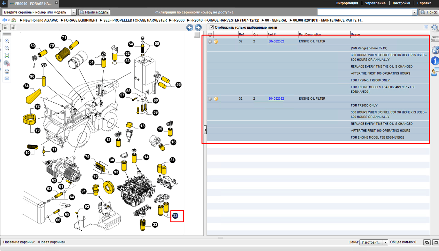Click the 'FOR ENGINE MODEL F3B E0684J*E902' usage text

[378, 138]
